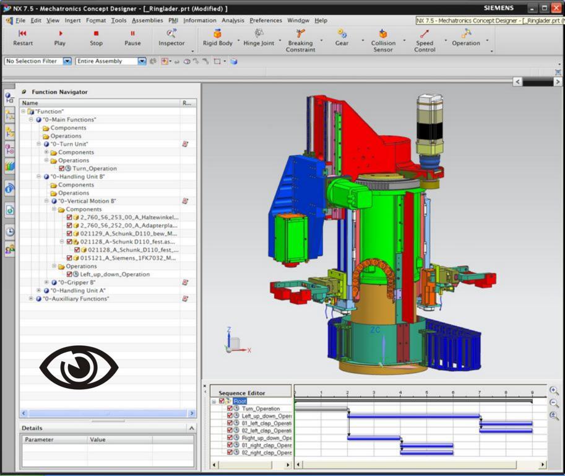Expand the "0-Handling Unit A" node
This screenshot has height=476, width=565.
[38, 291]
